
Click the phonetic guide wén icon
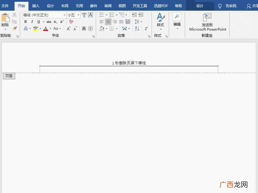[x=84, y=15]
